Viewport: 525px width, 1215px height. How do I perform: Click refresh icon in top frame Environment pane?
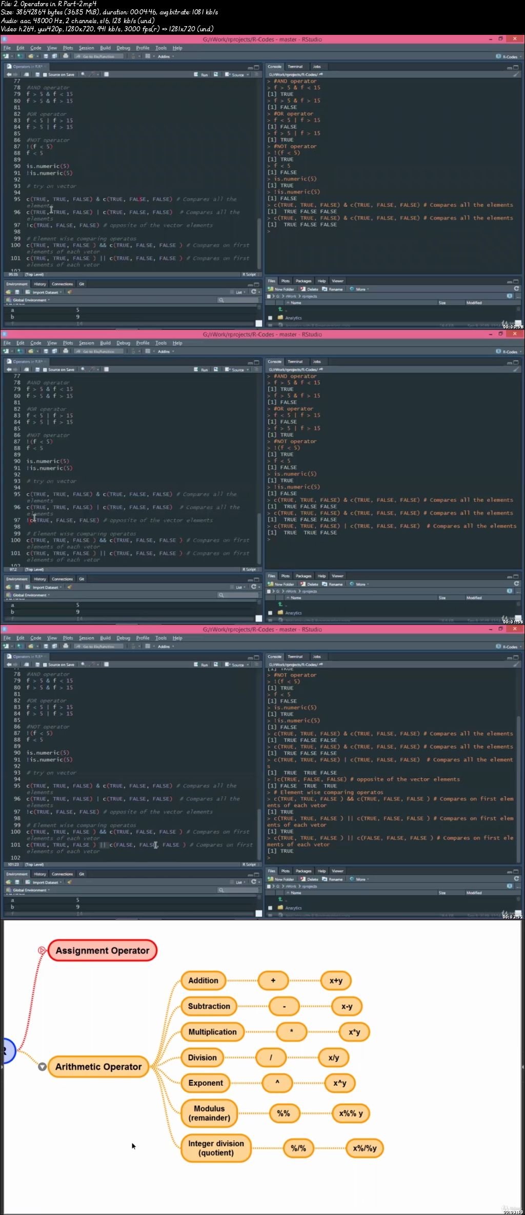pos(254,292)
